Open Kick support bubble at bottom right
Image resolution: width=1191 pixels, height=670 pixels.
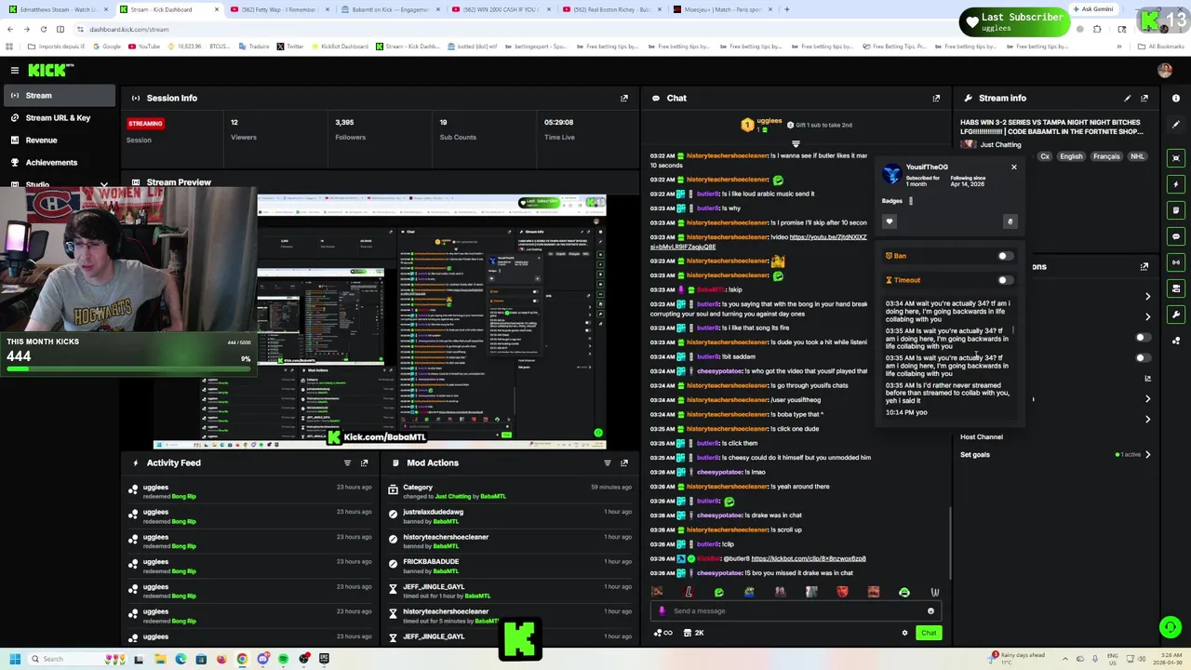[1171, 627]
